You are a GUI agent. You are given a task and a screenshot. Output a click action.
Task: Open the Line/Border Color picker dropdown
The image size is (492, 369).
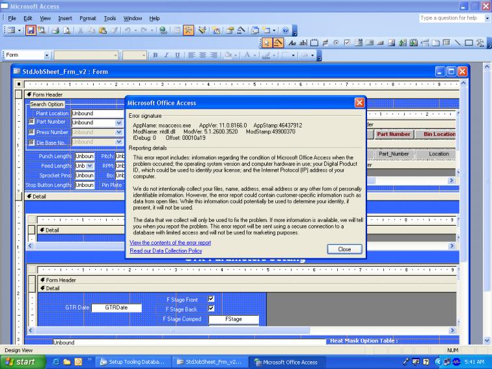tap(274, 55)
